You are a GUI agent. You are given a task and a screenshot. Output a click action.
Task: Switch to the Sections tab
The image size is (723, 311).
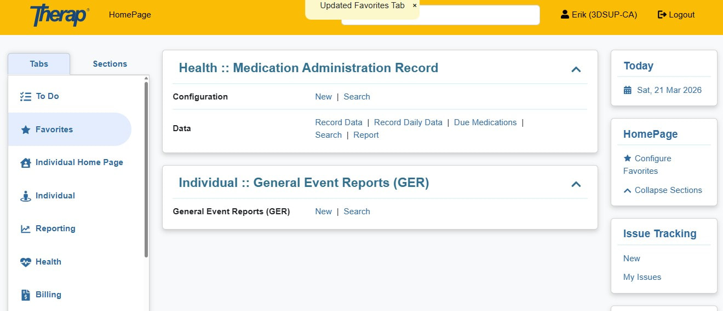[110, 64]
